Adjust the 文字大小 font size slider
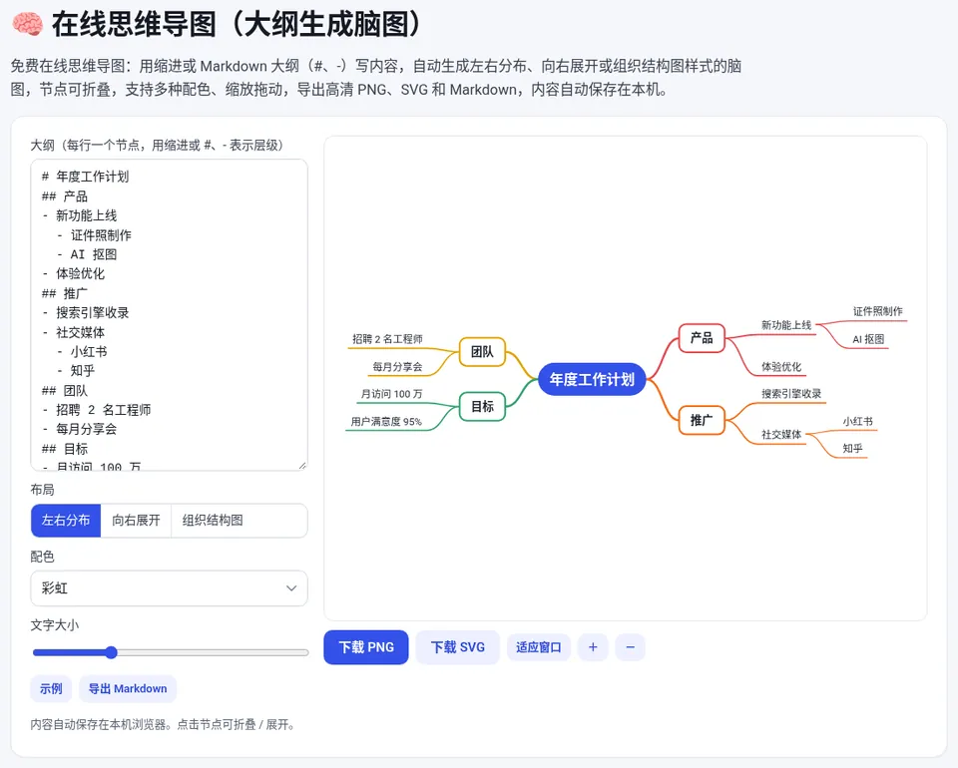This screenshot has width=958, height=768. click(x=171, y=652)
